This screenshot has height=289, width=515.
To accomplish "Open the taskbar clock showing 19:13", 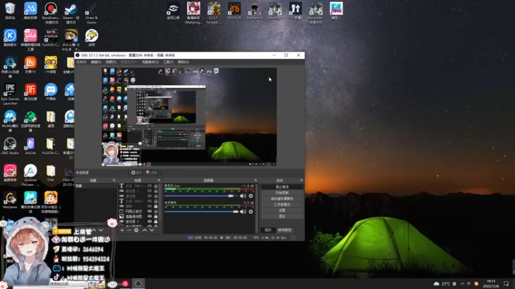I will [x=491, y=284].
